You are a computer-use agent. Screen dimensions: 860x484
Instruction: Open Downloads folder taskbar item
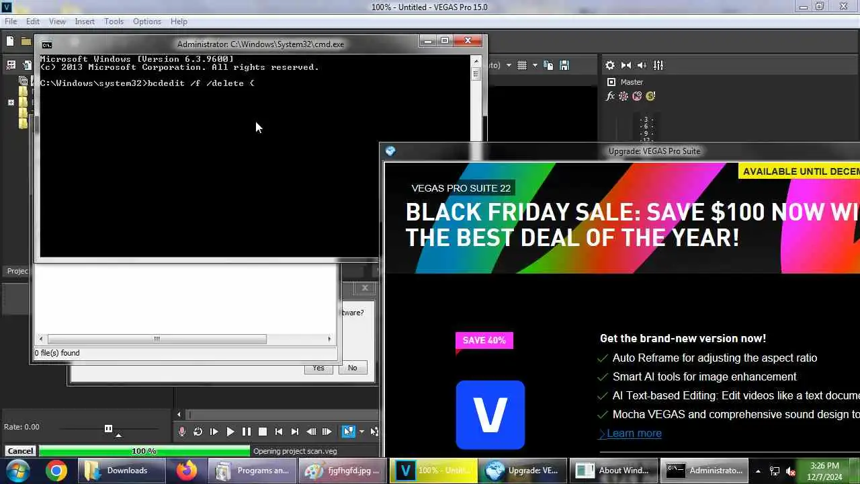click(121, 471)
